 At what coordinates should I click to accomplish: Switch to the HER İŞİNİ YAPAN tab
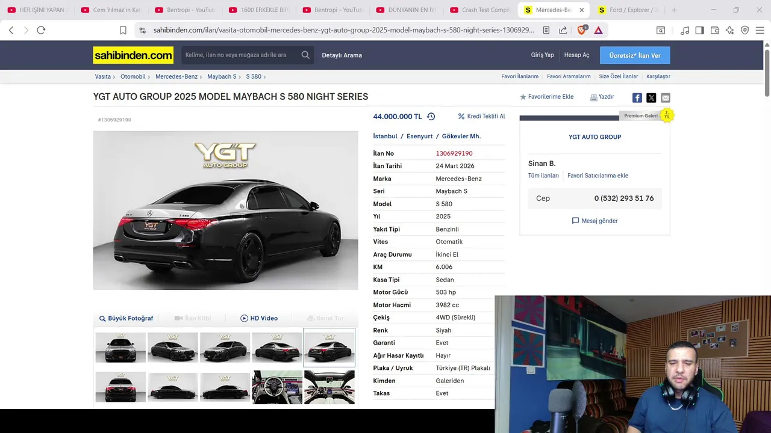pos(37,10)
